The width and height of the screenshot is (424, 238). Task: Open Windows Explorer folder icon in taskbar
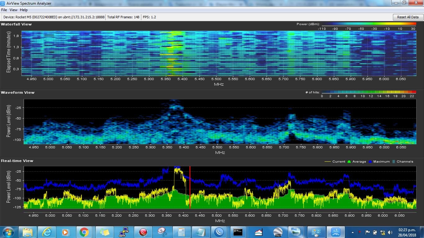coord(28,232)
